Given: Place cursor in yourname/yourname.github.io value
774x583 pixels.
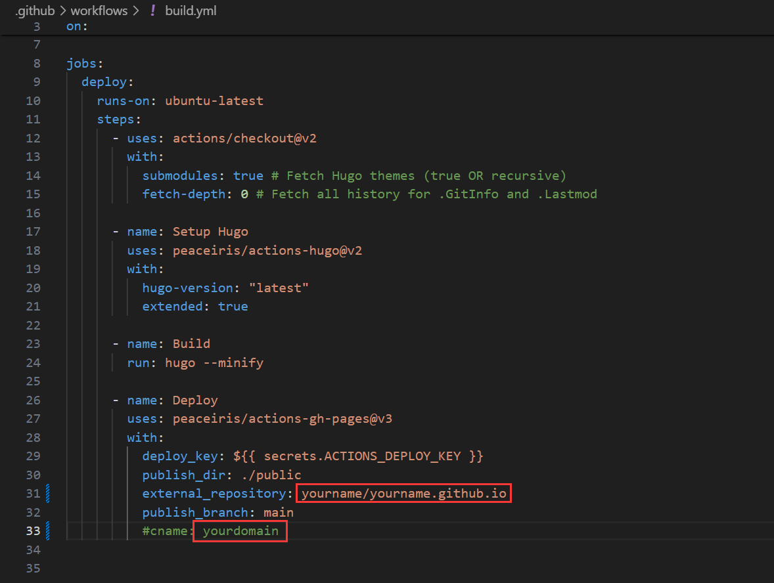Looking at the screenshot, I should (403, 493).
